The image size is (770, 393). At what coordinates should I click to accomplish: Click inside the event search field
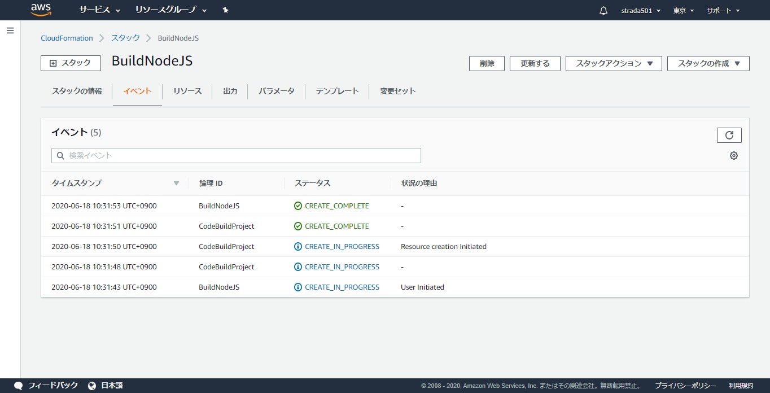coord(236,155)
